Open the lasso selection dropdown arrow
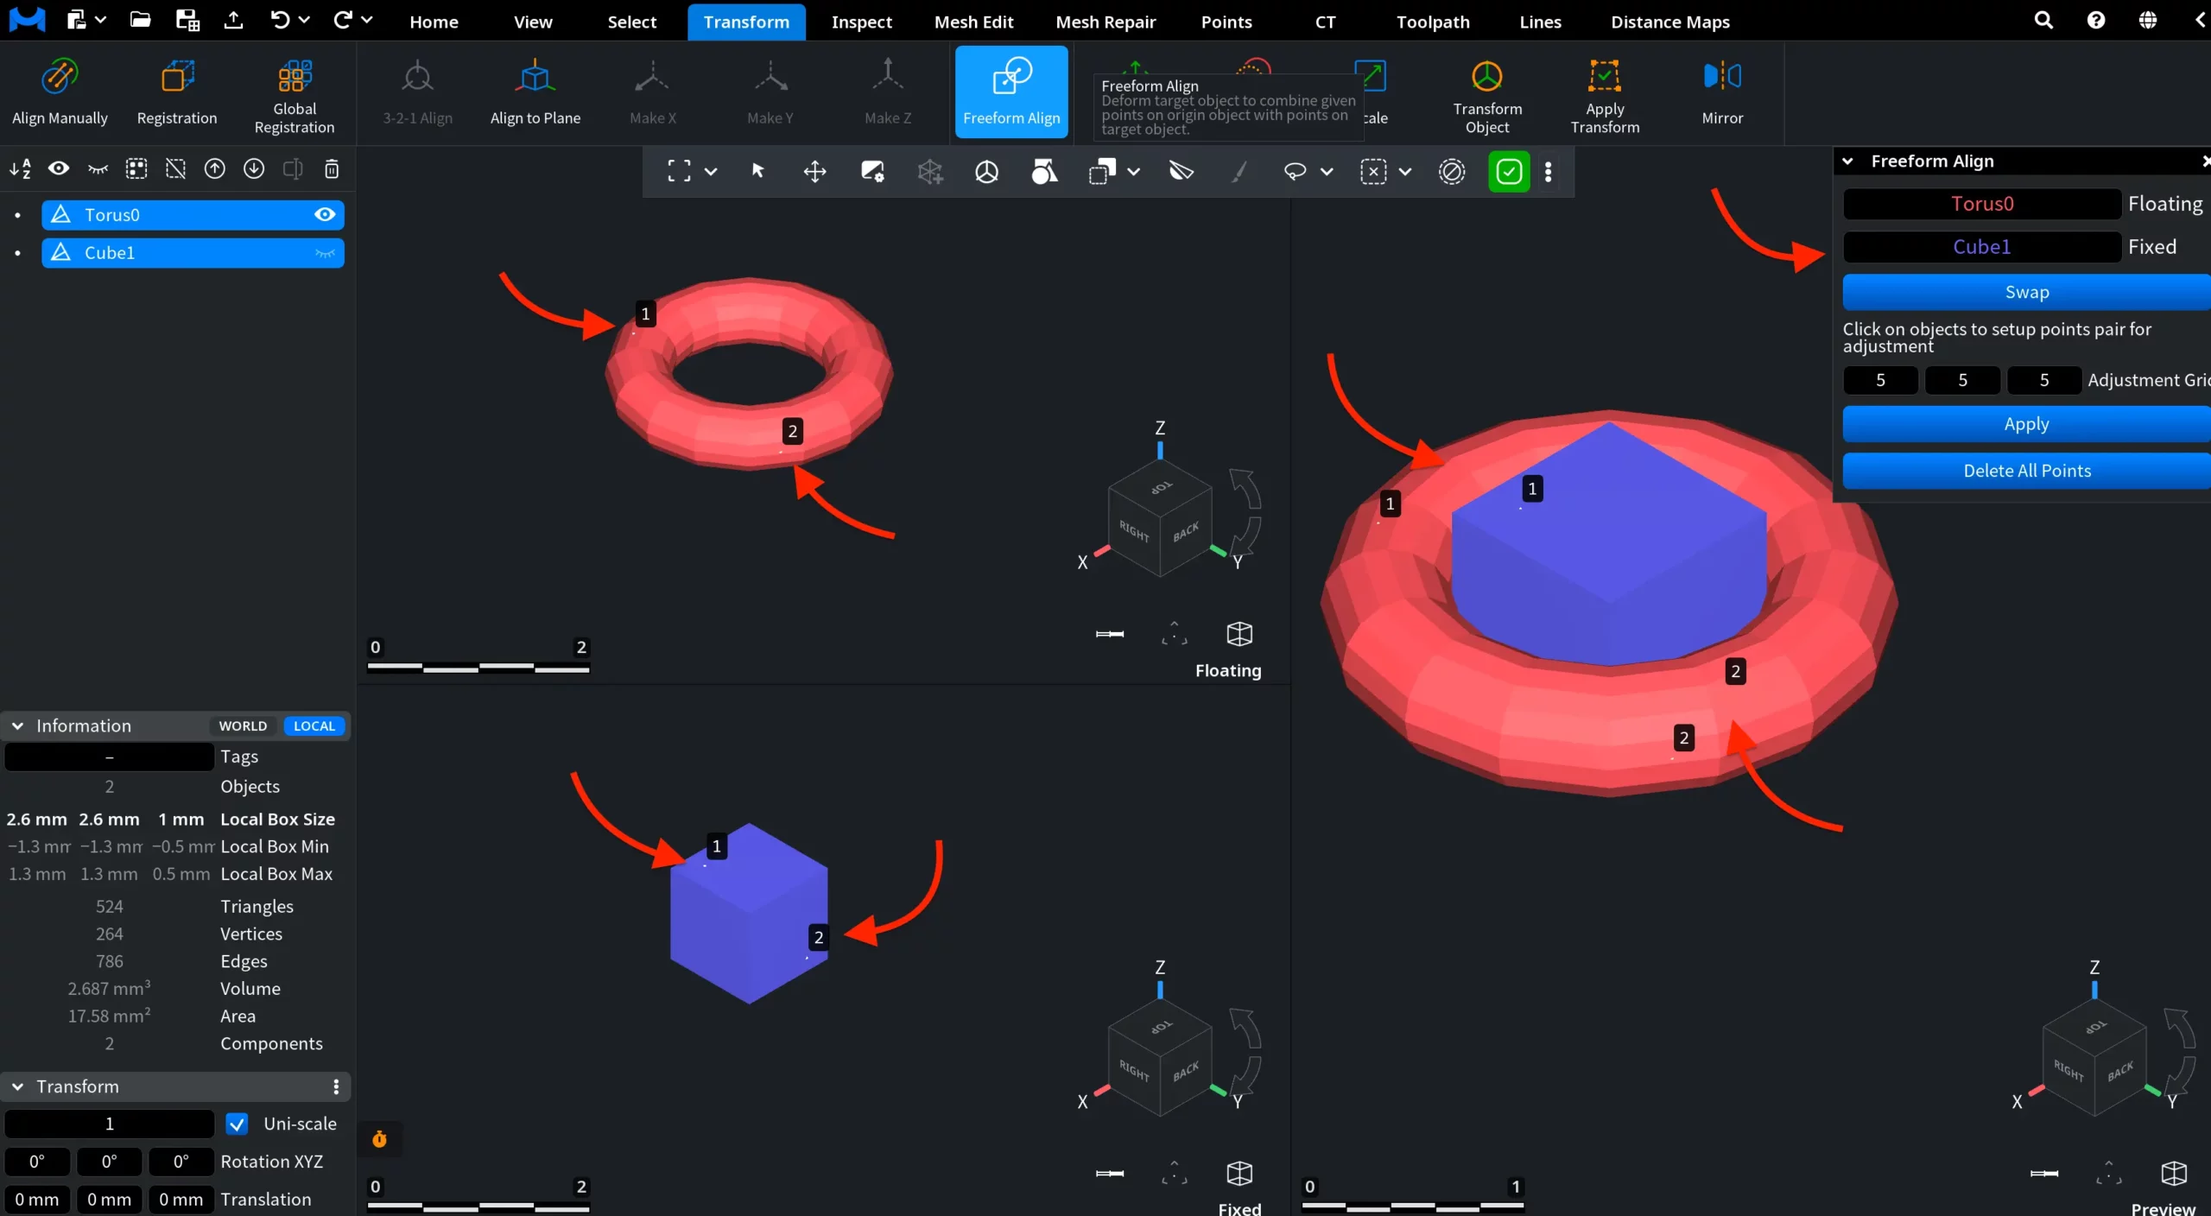This screenshot has height=1216, width=2211. (1327, 172)
